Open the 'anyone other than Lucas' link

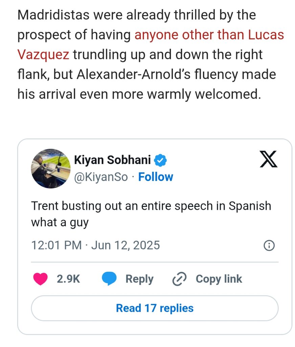[x=209, y=35]
